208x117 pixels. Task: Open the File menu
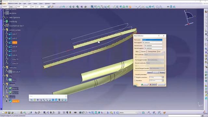(x=20, y=4)
